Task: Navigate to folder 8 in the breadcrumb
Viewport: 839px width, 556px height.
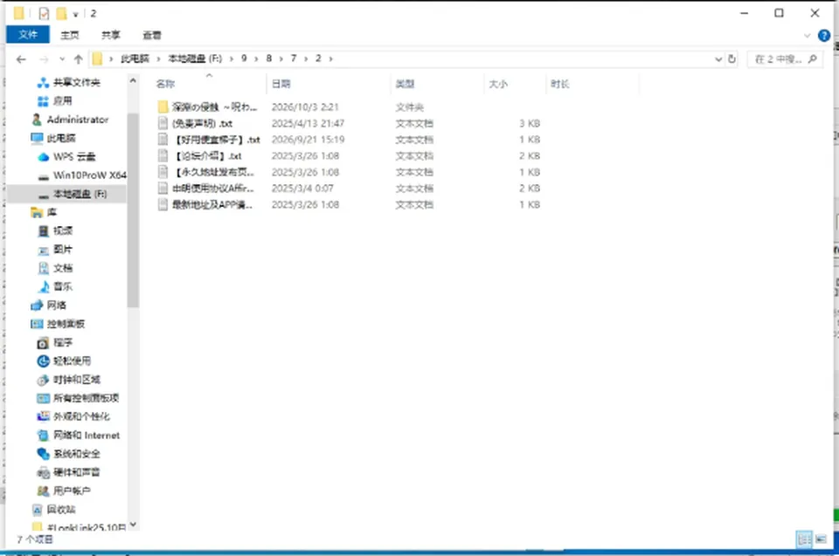Action: click(268, 58)
